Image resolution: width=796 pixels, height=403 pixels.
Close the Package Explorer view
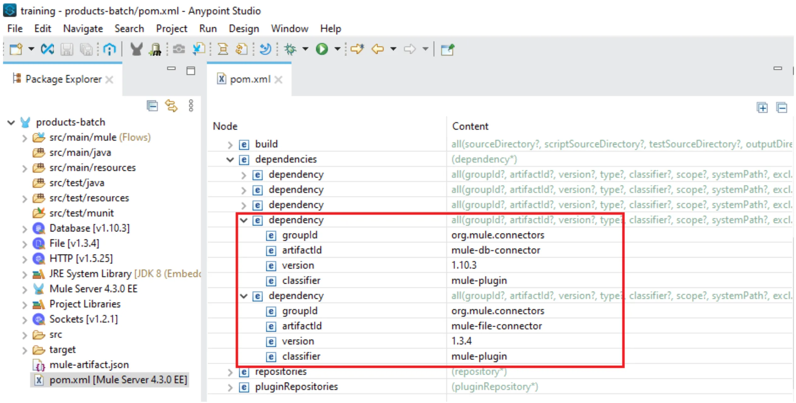pos(109,80)
